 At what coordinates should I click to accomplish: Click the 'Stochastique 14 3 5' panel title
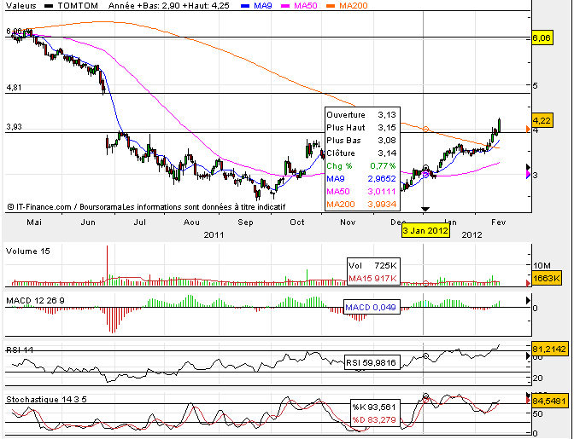(x=46, y=400)
